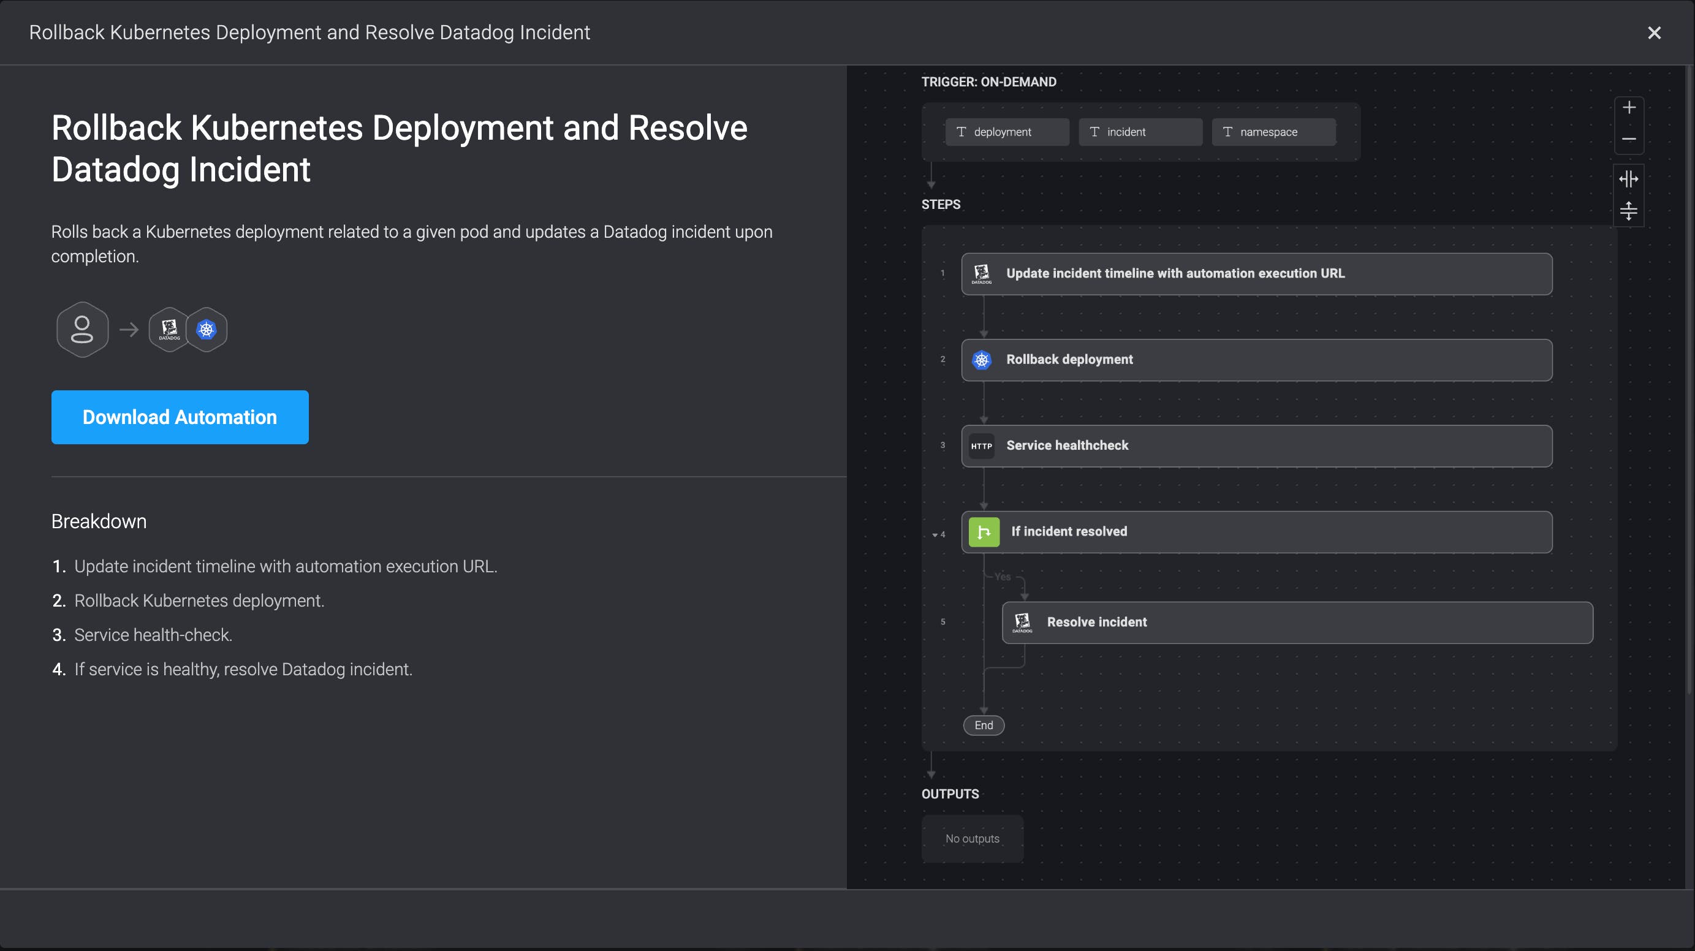This screenshot has width=1695, height=951.
Task: Zoom out using the minus control
Action: (x=1630, y=140)
